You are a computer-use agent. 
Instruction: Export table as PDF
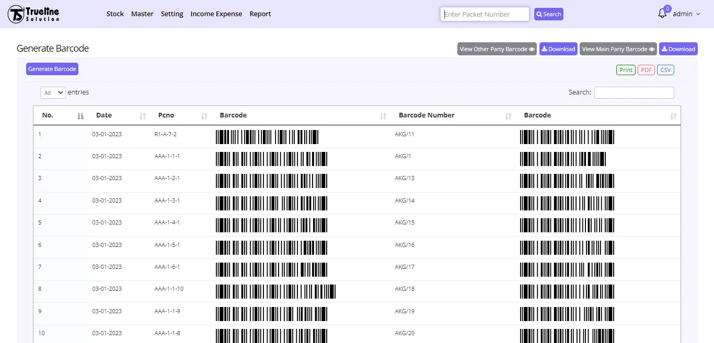pyautogui.click(x=646, y=70)
